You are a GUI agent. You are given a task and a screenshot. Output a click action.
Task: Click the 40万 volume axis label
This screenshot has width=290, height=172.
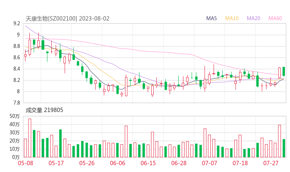click(14, 124)
